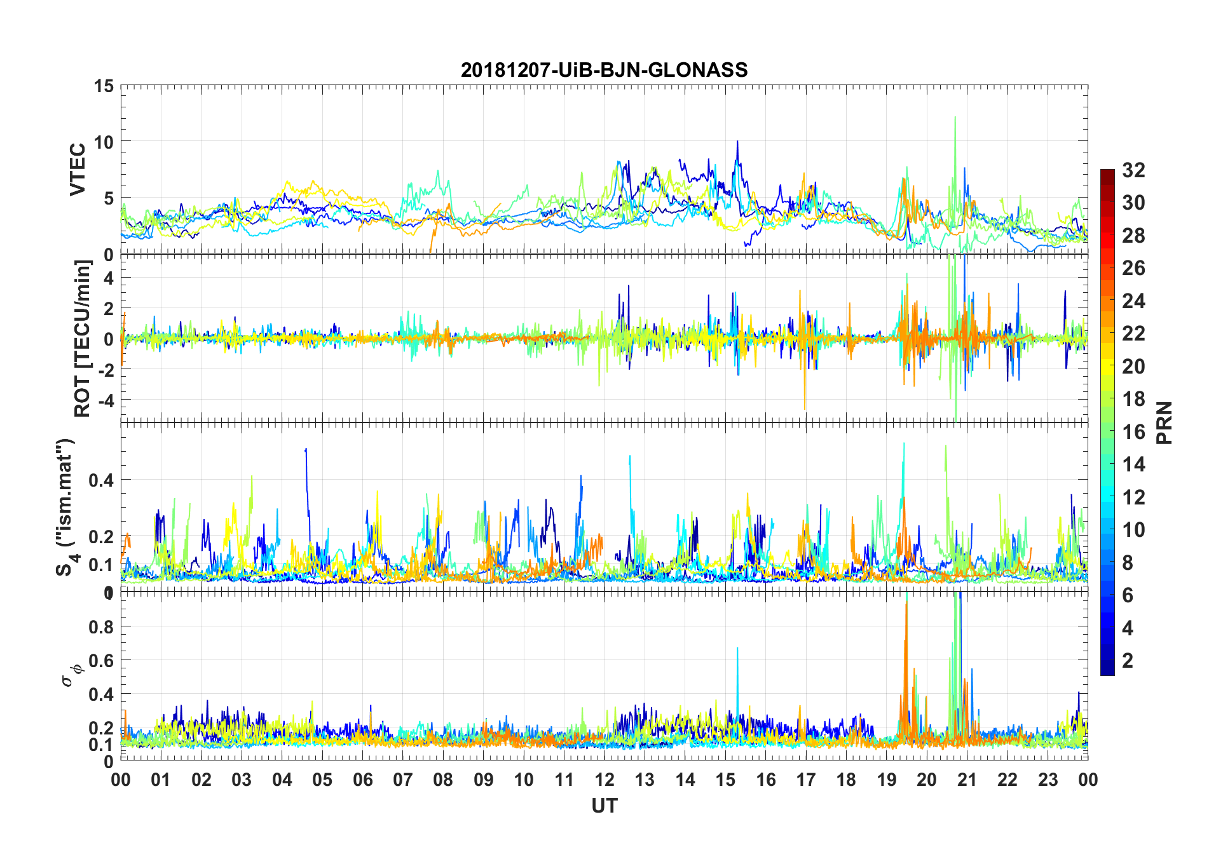Click the S4 ("ism.mat") axis label

point(67,508)
